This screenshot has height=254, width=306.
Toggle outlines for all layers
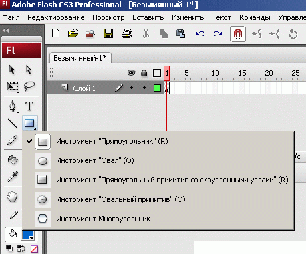click(x=157, y=73)
